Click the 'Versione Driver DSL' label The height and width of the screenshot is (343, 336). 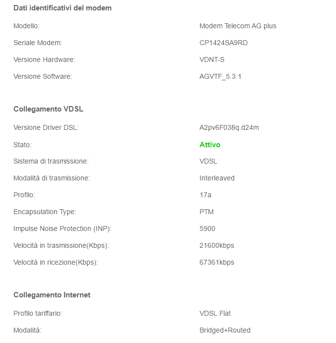coord(46,127)
